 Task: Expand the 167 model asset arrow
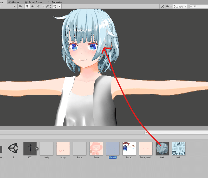coord(37,149)
